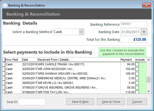Close the Banking & Reconciliation window
This screenshot has height=111, width=154.
click(146, 5)
